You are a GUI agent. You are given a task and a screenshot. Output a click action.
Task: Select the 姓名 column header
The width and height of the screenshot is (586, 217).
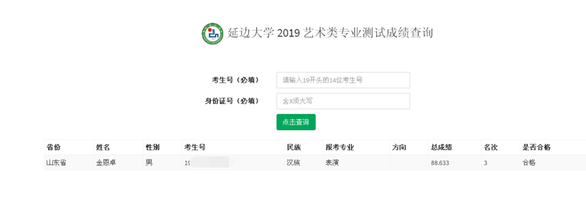coord(103,147)
